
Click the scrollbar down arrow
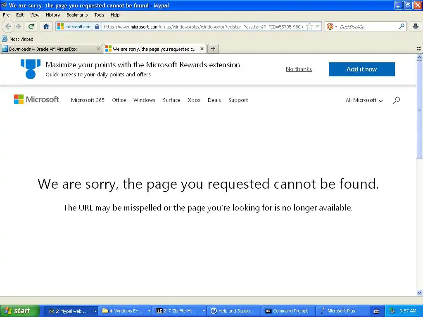[x=419, y=293]
